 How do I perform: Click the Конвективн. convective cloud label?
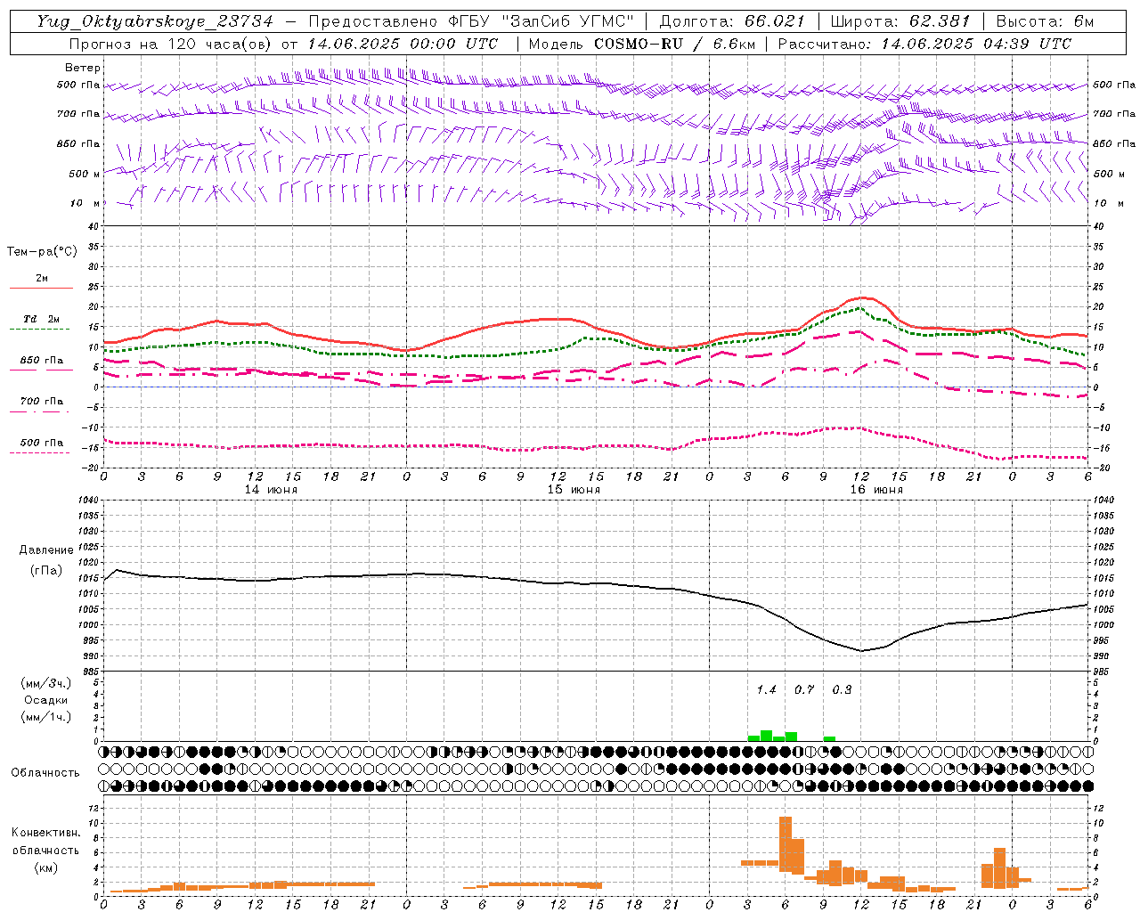pyautogui.click(x=45, y=833)
